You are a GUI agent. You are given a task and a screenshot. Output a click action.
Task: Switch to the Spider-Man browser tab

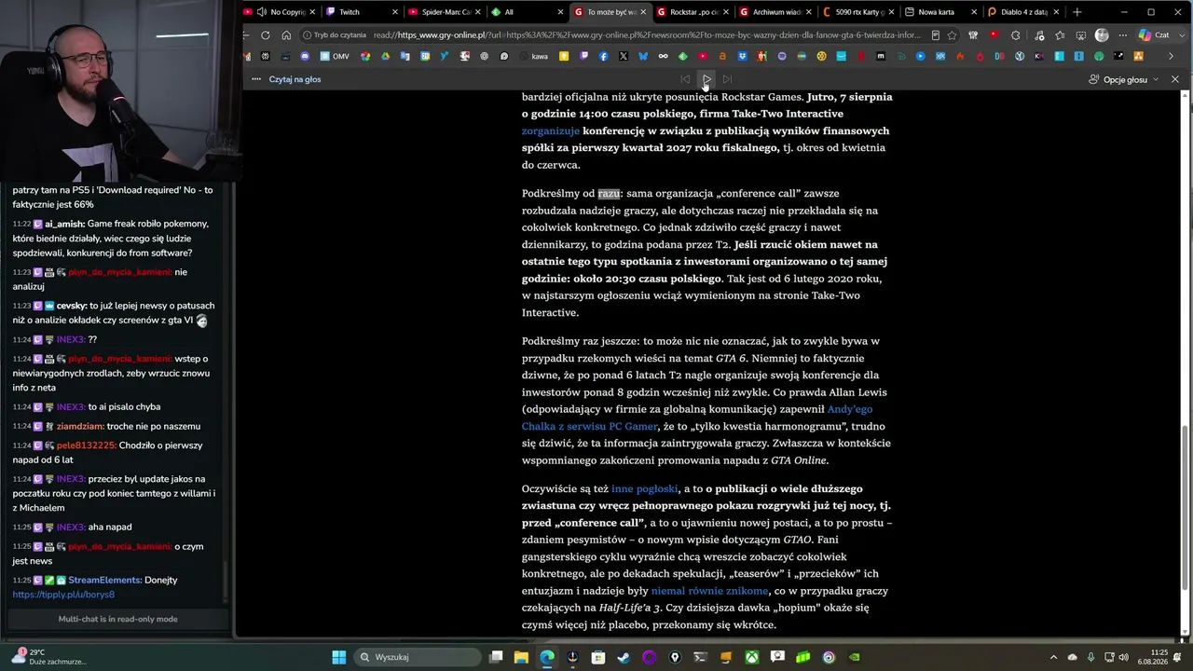point(446,12)
